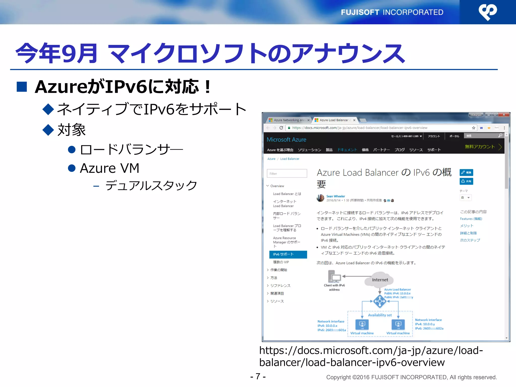Go forward with the browser forward arrow
Image resolution: width=516 pixels, height=387 pixels.
pyautogui.click(x=274, y=128)
